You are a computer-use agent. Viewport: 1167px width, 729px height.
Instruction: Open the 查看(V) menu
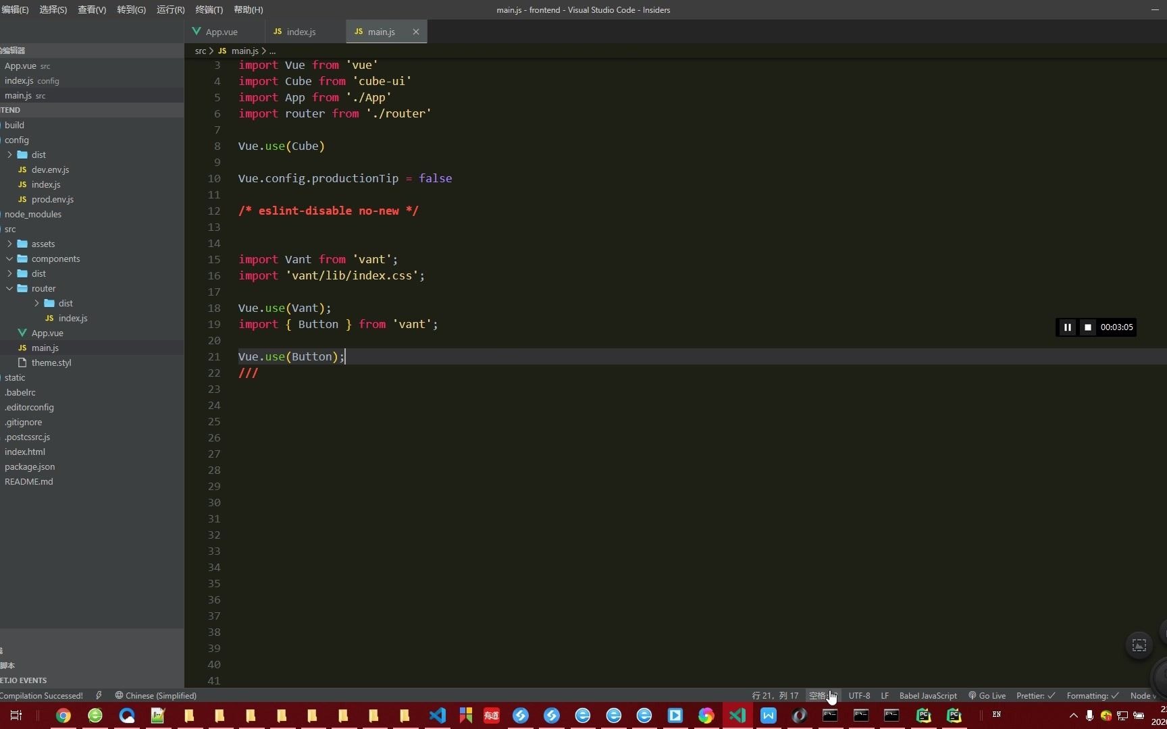pyautogui.click(x=92, y=9)
